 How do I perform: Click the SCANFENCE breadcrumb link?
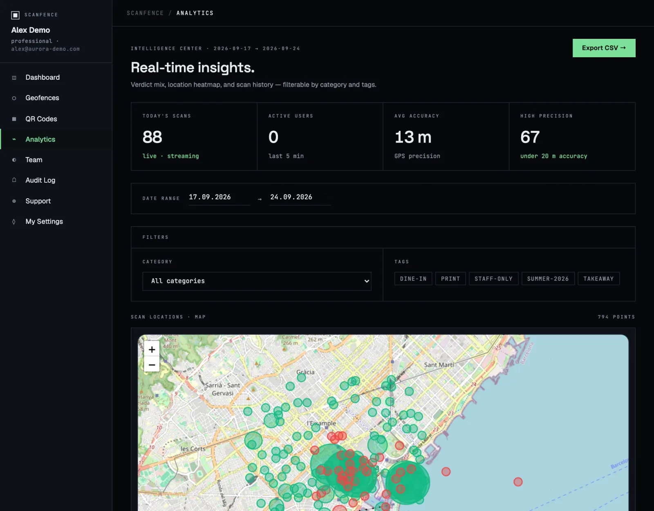click(145, 13)
